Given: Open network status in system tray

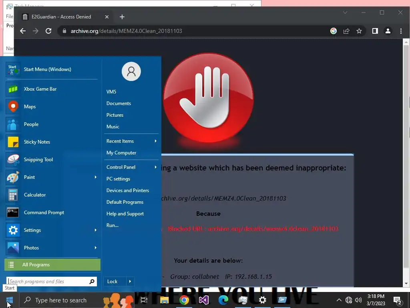Looking at the screenshot, I should tap(349, 300).
